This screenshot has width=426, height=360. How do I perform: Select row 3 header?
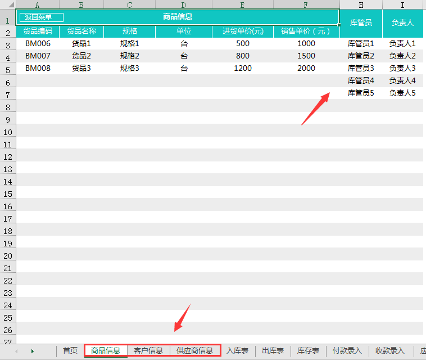pyautogui.click(x=8, y=45)
